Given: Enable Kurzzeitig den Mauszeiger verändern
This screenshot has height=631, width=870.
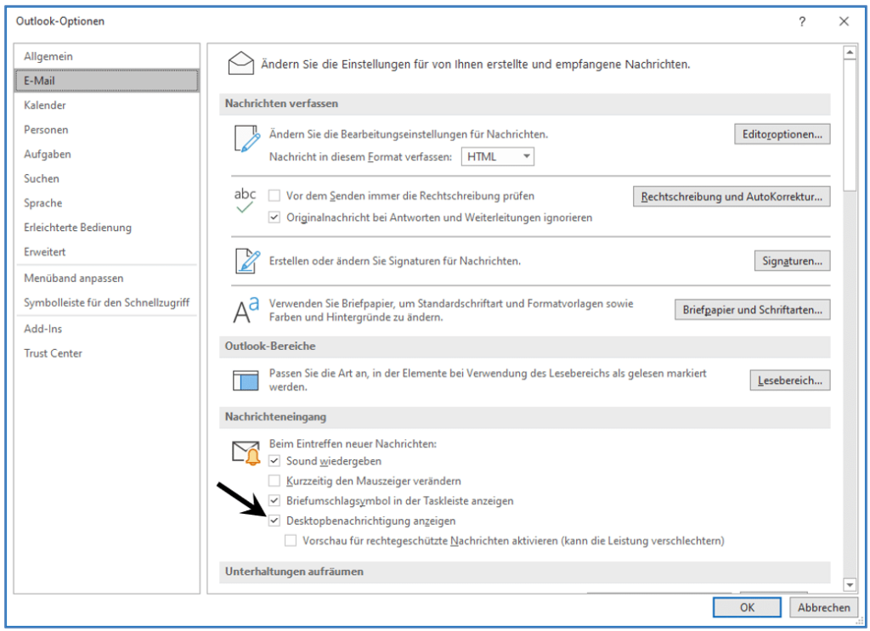Looking at the screenshot, I should (274, 481).
